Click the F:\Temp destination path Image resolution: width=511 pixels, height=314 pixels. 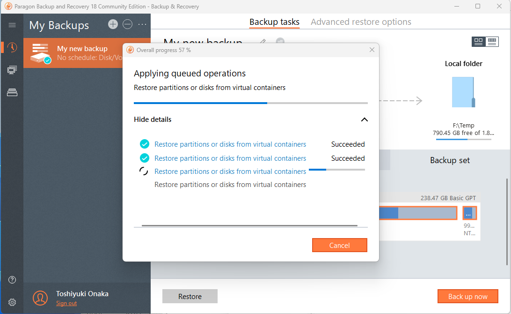pos(463,125)
